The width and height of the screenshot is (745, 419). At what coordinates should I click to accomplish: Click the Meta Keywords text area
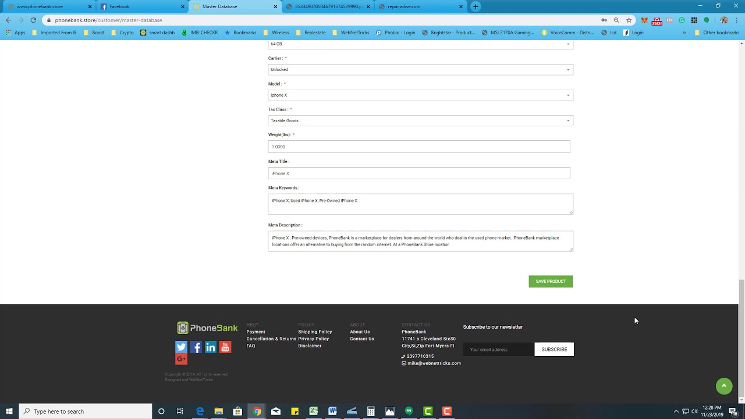[421, 204]
